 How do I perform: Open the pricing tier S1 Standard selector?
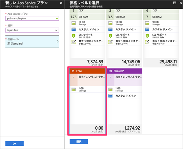coord(32,42)
